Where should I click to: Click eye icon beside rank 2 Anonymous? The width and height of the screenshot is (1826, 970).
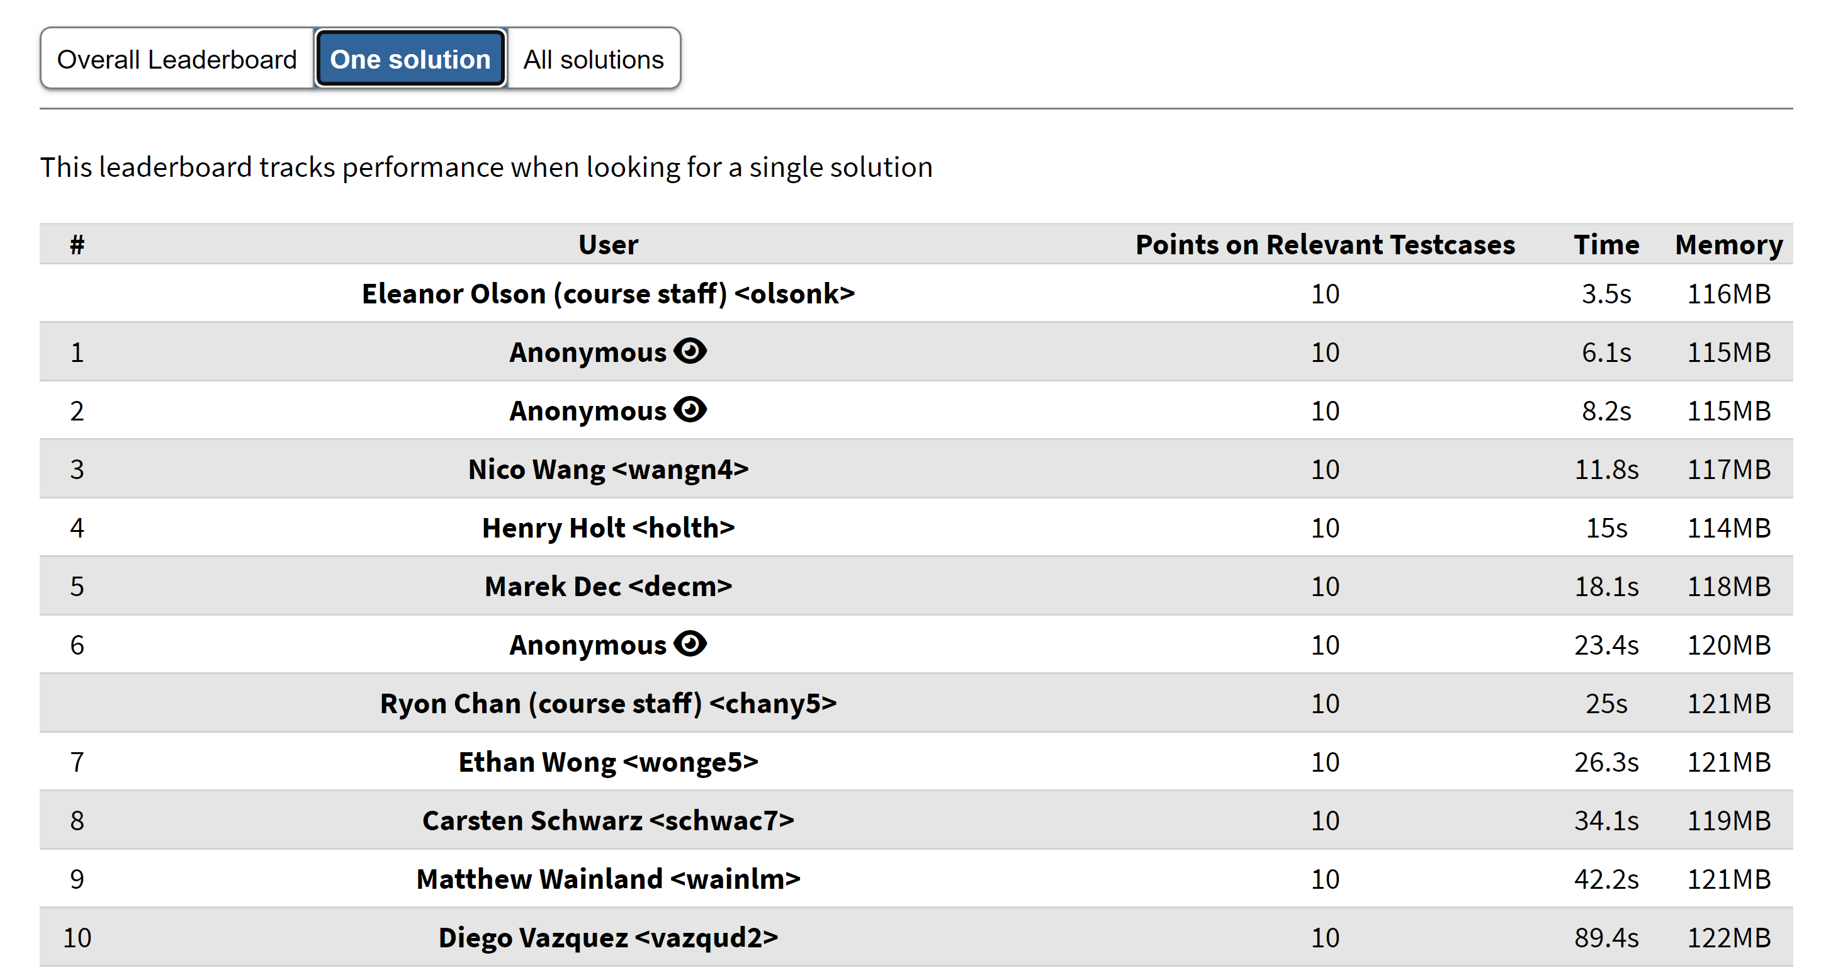pos(690,410)
